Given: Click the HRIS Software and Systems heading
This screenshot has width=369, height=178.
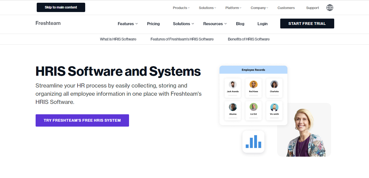Looking at the screenshot, I should [x=118, y=71].
